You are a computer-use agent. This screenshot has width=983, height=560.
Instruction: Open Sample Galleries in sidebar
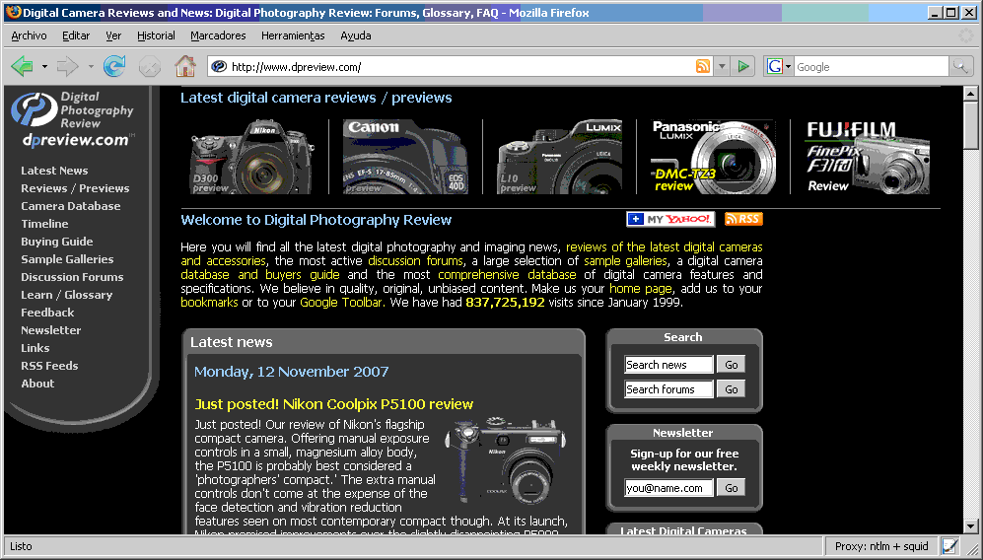click(x=67, y=259)
